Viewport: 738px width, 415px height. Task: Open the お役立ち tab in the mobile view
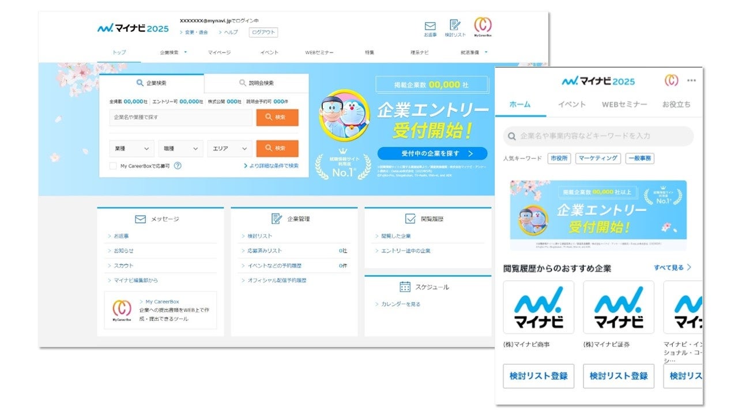point(676,104)
